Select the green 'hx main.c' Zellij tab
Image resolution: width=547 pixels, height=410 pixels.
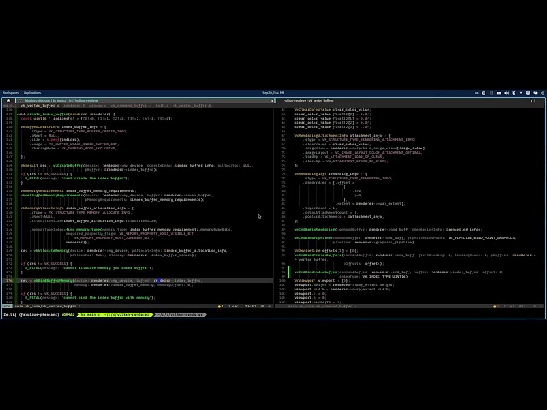(115, 315)
